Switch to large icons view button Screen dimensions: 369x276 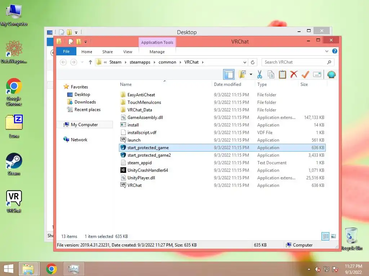(x=333, y=236)
